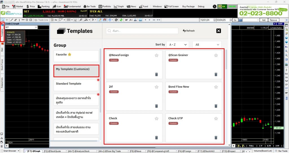Switch to the [F2]-@StockQuote tab
This screenshot has height=153, width=289.
pos(52,151)
